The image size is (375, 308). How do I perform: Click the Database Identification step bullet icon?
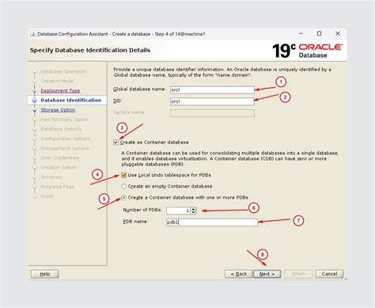(x=34, y=101)
